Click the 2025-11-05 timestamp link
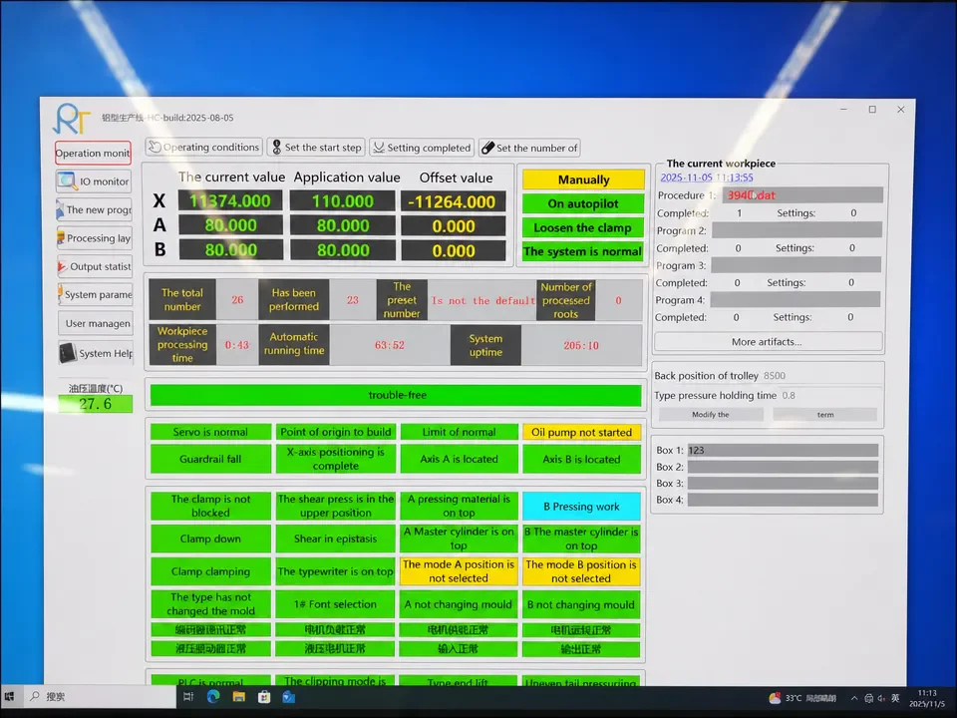Screen dimensions: 957x718 click(706, 178)
